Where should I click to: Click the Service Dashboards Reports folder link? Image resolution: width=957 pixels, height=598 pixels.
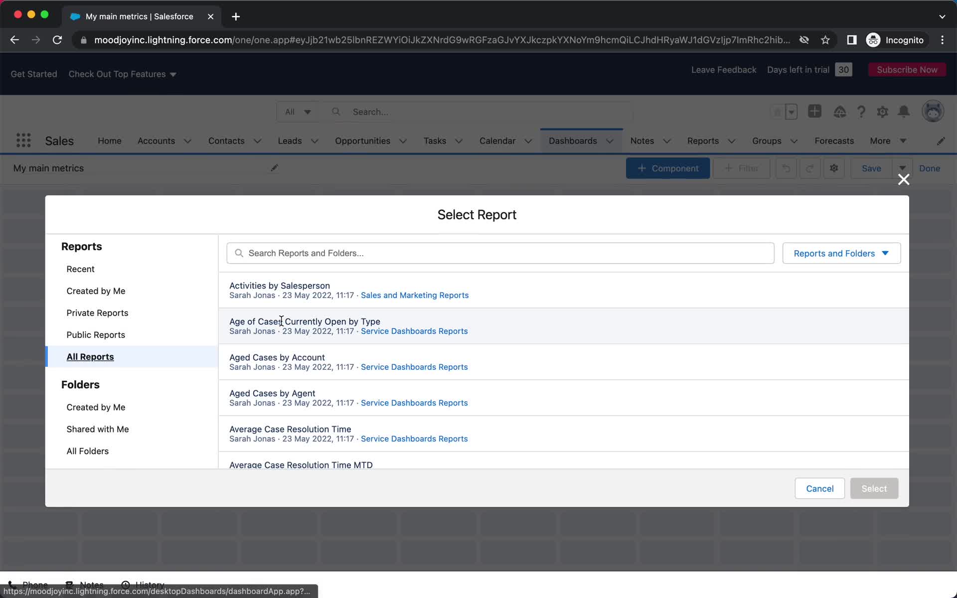[413, 331]
